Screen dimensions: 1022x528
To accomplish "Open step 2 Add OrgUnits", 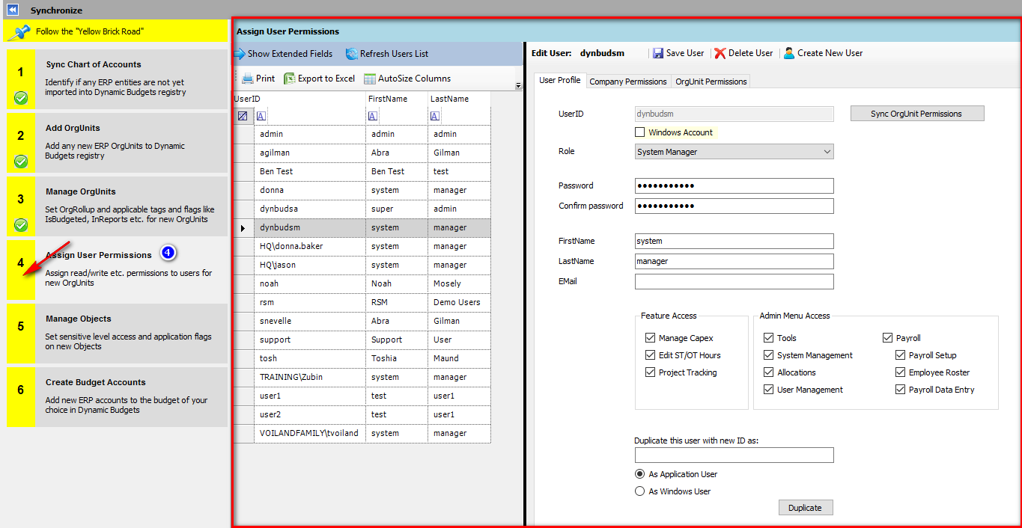I will (x=117, y=143).
